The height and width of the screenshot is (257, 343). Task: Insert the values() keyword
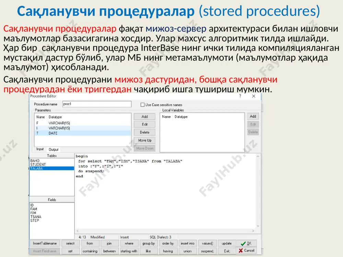click(207, 243)
